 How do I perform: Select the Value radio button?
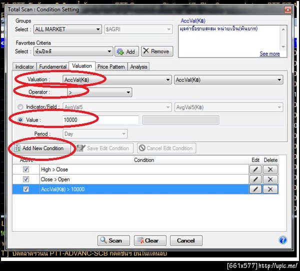[20, 120]
